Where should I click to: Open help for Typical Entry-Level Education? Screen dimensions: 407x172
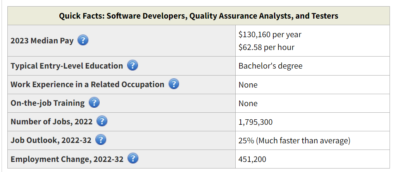coord(133,65)
